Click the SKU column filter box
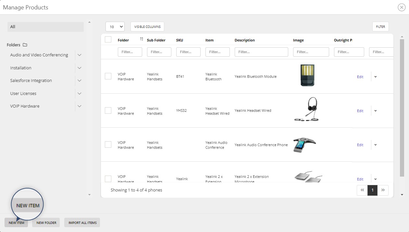 click(188, 52)
